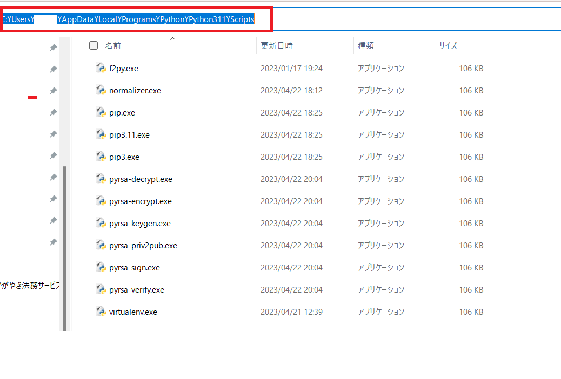Viewport: 561px width, 379px height.
Task: Click the pin icon beside the pyrsa-keygen.exe row
Action: (54, 221)
